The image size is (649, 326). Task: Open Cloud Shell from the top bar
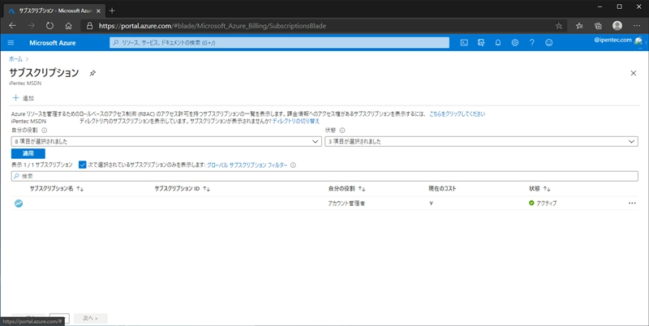(x=464, y=43)
